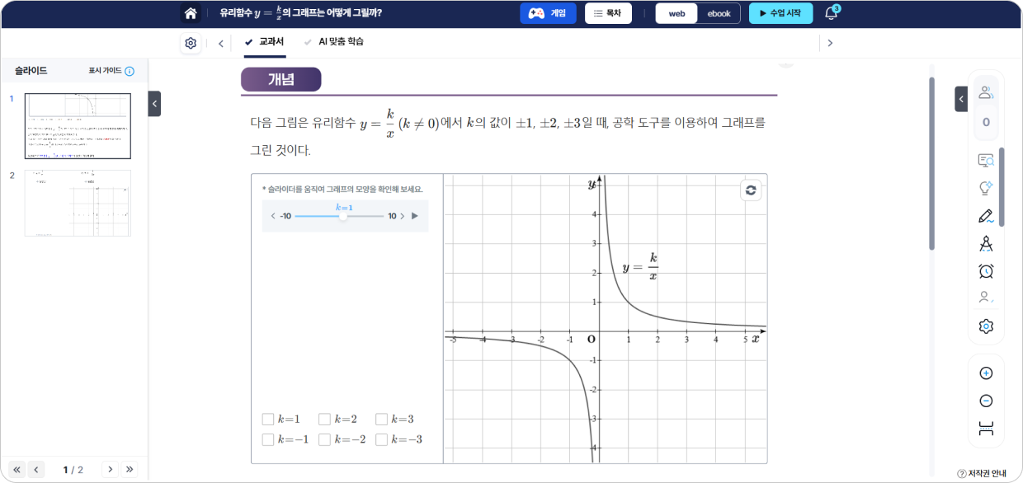This screenshot has height=483, width=1023.
Task: Open the 목차 table of contents
Action: [608, 13]
